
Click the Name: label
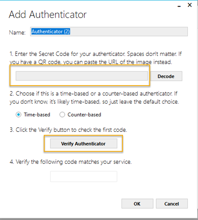pos(17,32)
